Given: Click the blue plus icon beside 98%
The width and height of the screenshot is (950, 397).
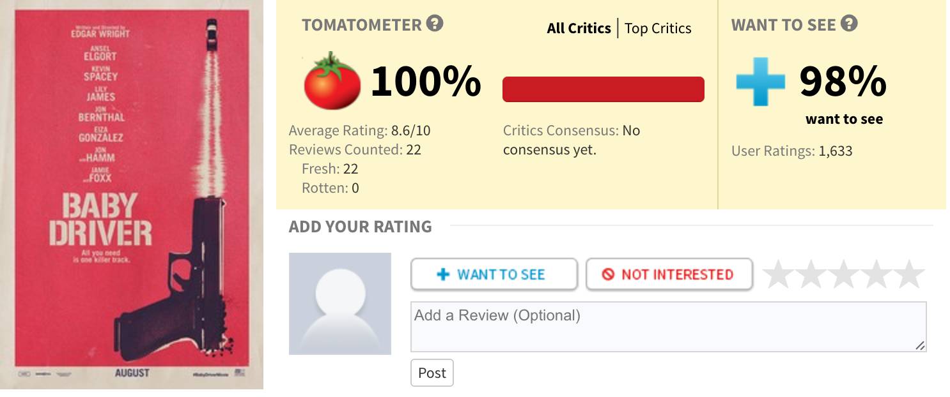Looking at the screenshot, I should [x=760, y=82].
